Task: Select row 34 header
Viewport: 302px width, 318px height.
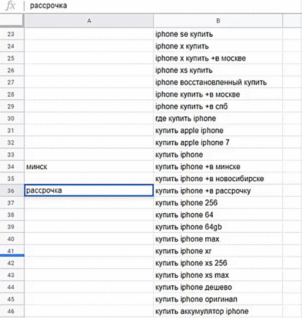Action: point(12,166)
